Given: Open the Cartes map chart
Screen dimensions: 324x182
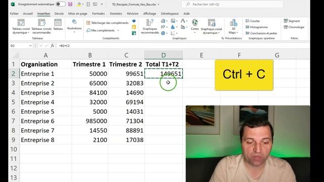Looking at the screenshot, I should click(194, 26).
